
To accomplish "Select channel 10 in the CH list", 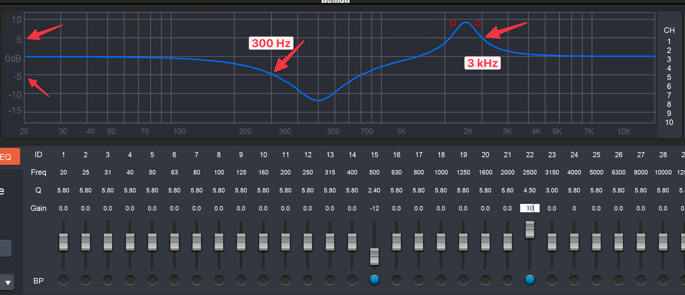I will point(669,123).
